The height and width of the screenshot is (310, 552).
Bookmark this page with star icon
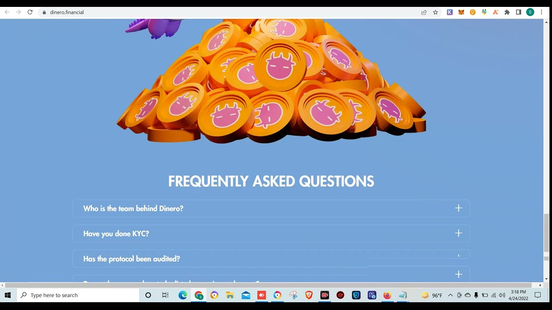(436, 12)
